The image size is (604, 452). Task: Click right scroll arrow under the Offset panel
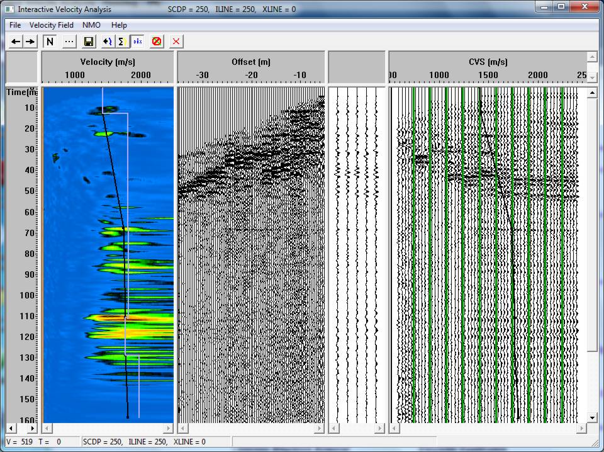[319, 428]
